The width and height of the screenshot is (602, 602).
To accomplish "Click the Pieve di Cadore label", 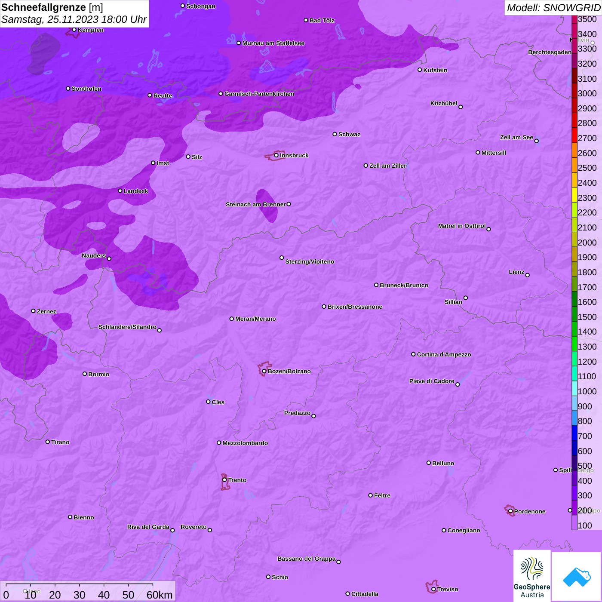I will tap(432, 381).
